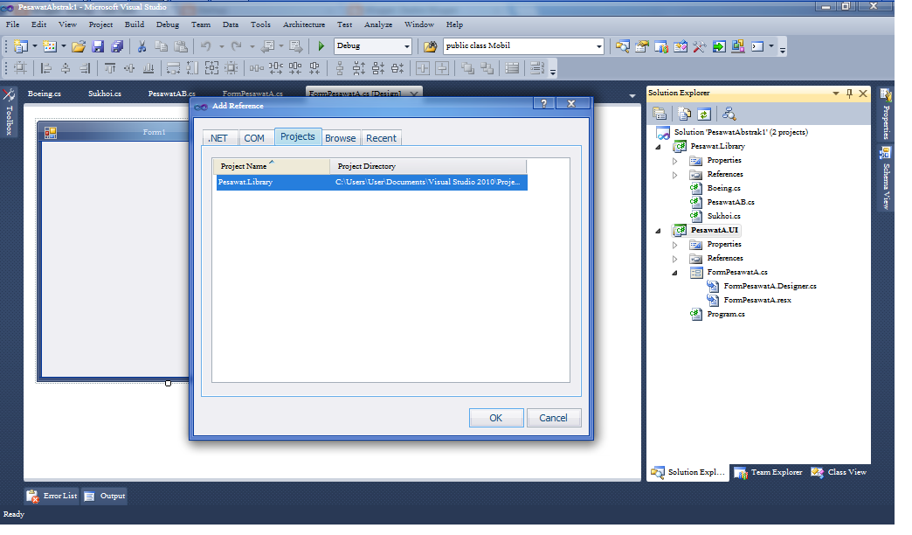
Task: Collapse the FormPesawatA.cs tree node
Action: (x=674, y=273)
